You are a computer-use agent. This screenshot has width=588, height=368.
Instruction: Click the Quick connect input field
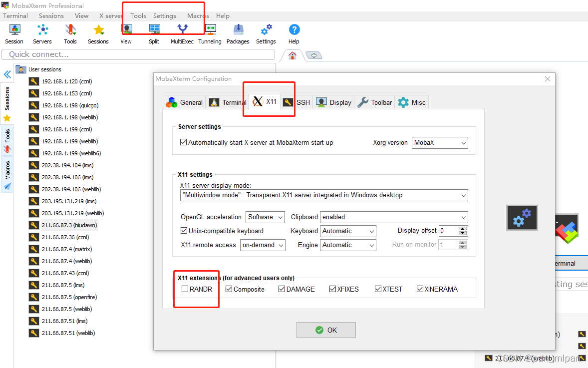[x=138, y=54]
